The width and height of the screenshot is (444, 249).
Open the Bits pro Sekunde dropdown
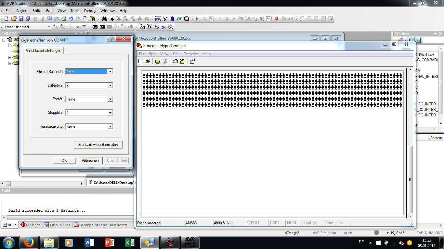[110, 72]
